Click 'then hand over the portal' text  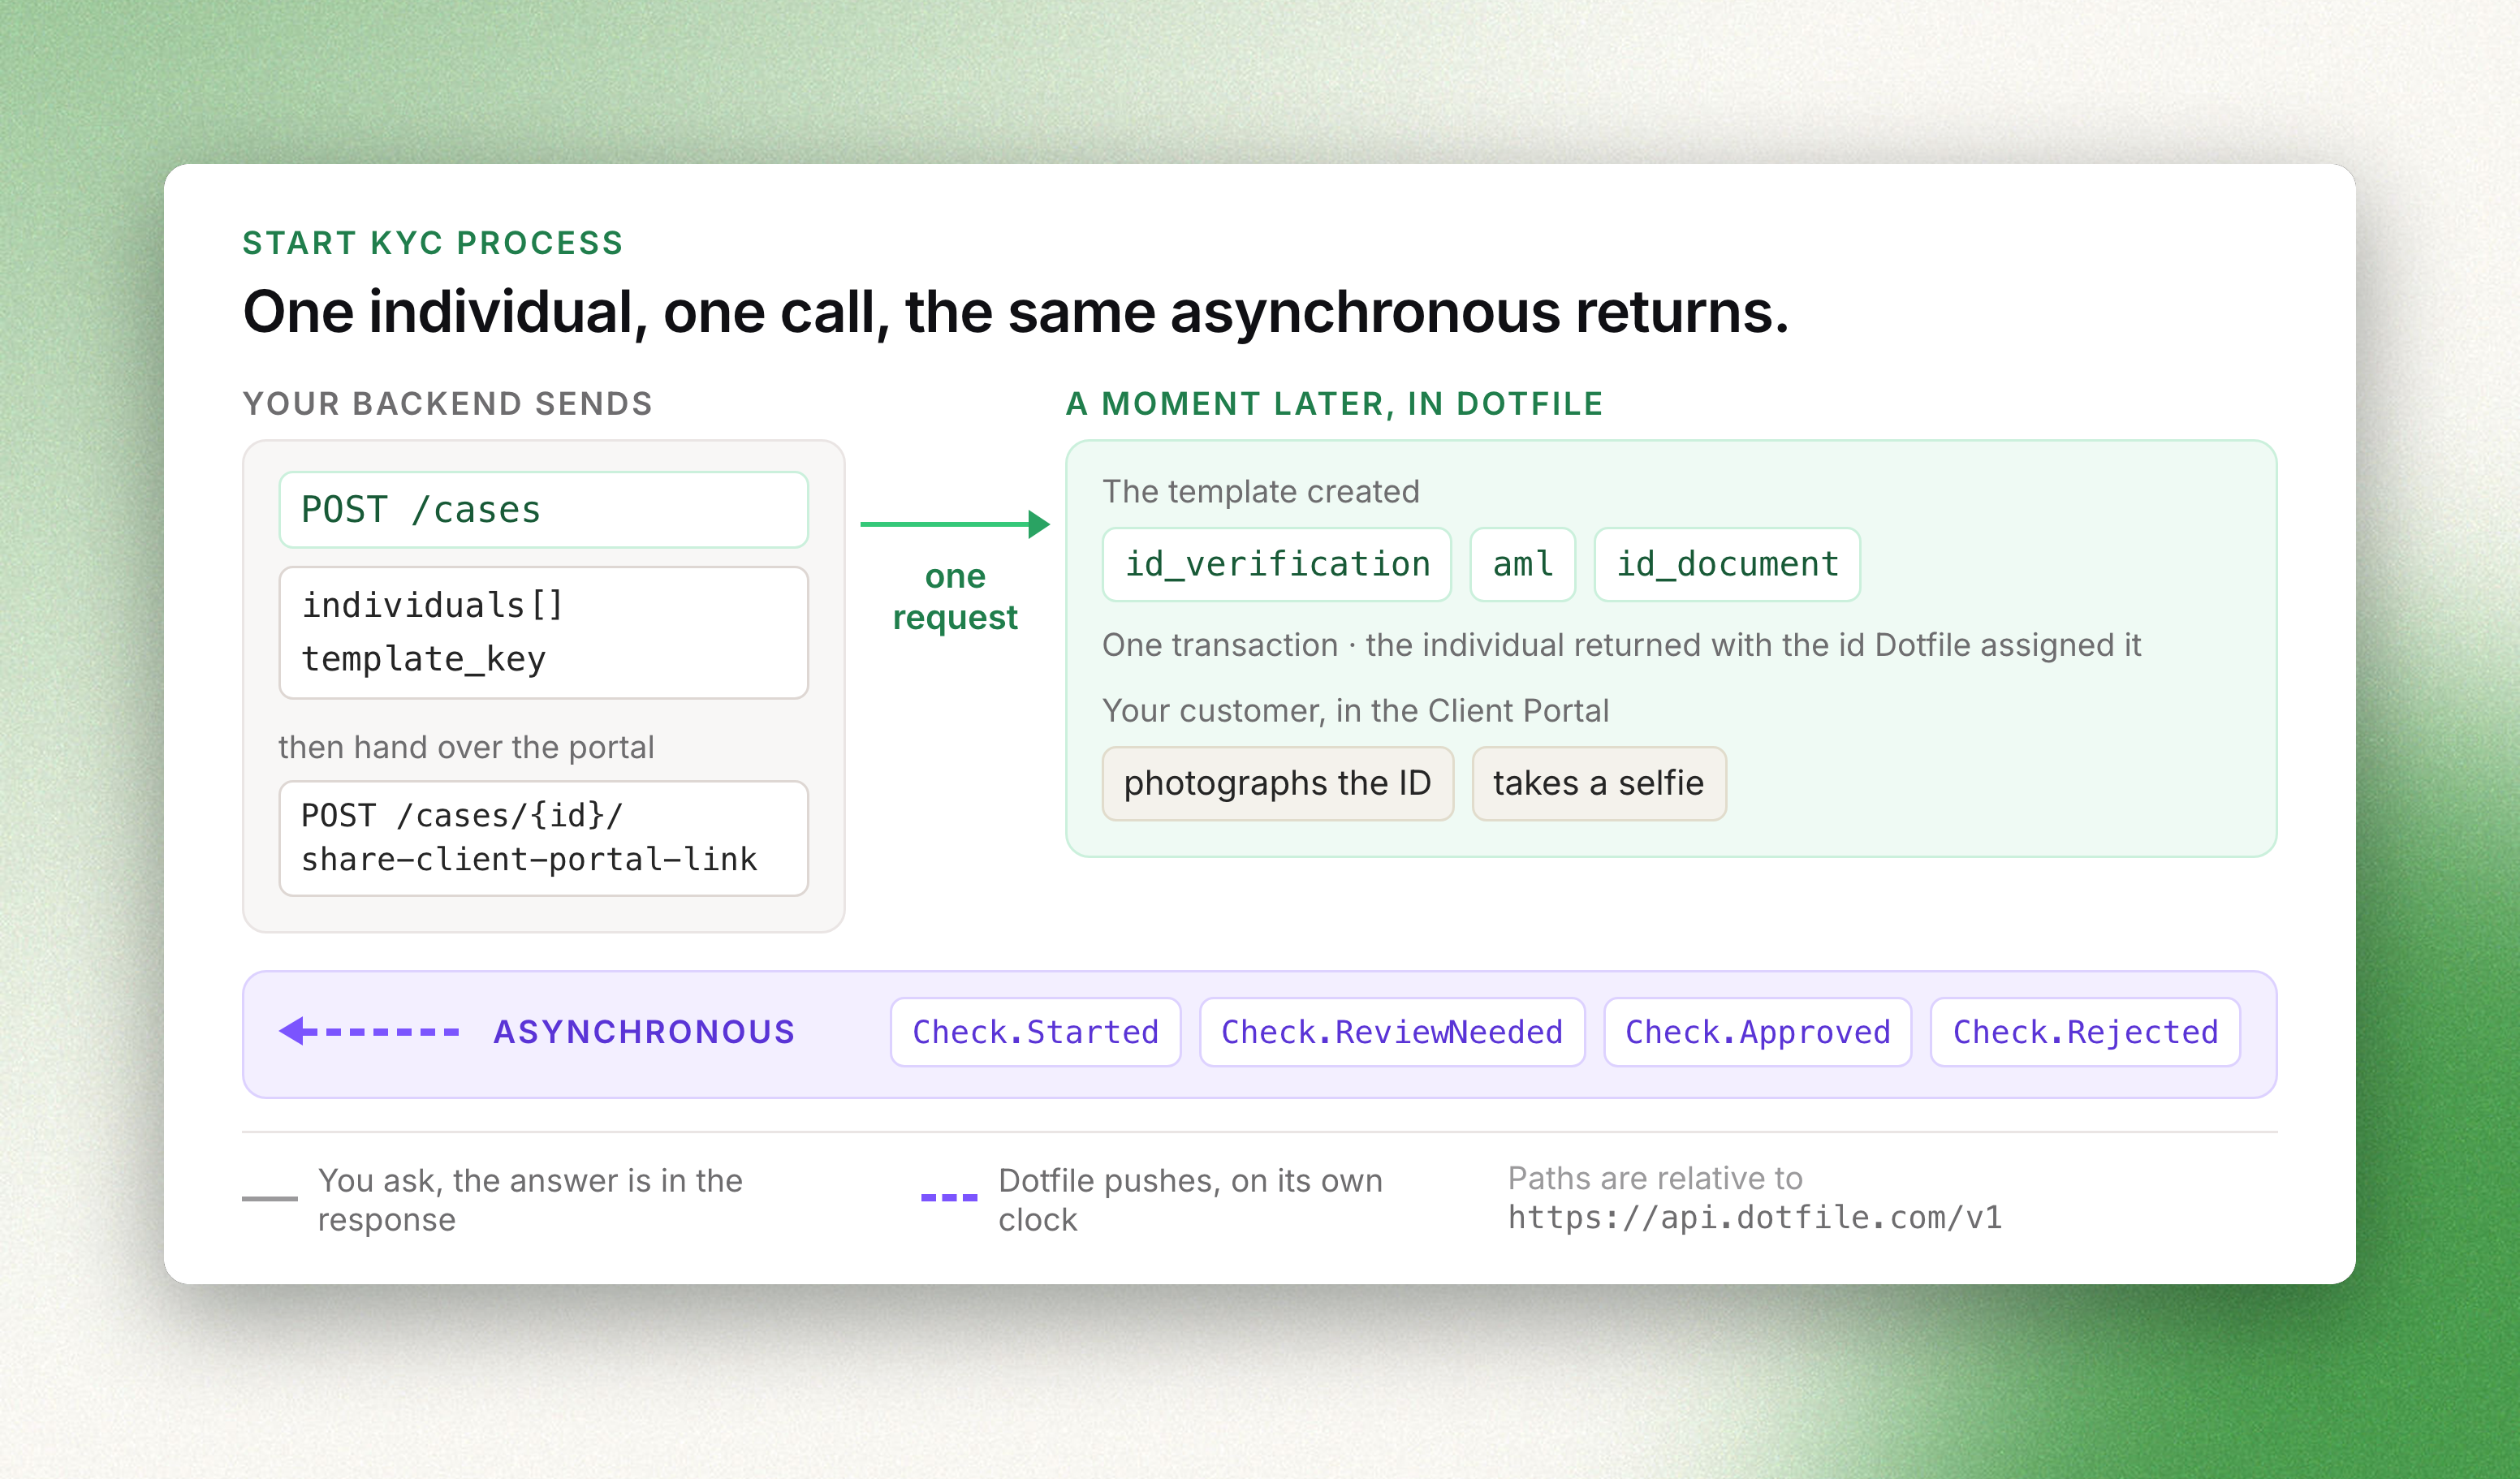(x=466, y=747)
